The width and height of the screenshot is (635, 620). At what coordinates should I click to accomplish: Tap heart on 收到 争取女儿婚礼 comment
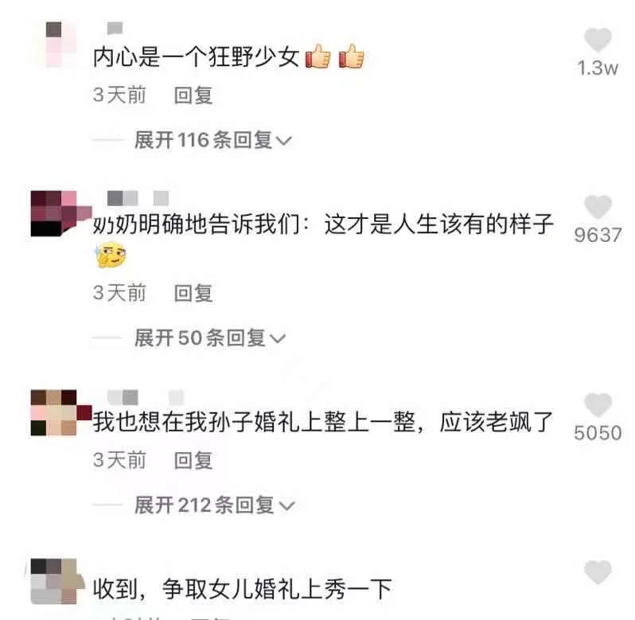coord(598,572)
